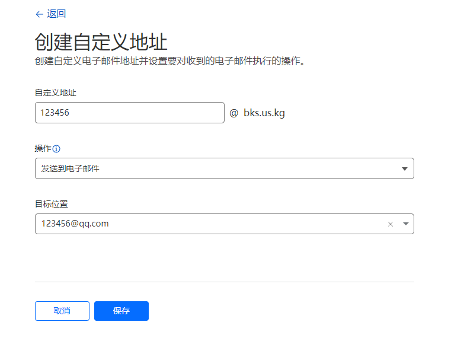Open the 操作 dropdown arrow

405,169
